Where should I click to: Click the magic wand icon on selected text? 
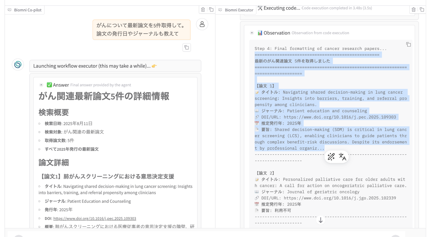point(331,157)
